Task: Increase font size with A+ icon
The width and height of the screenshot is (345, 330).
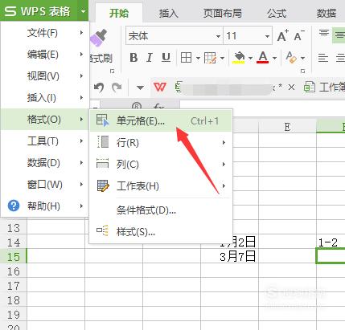Action: (283, 35)
